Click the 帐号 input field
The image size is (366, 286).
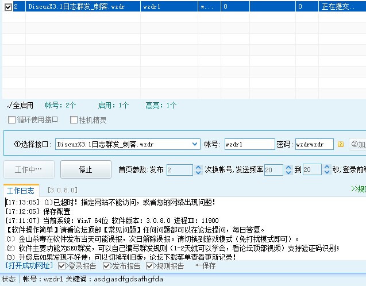pos(249,144)
